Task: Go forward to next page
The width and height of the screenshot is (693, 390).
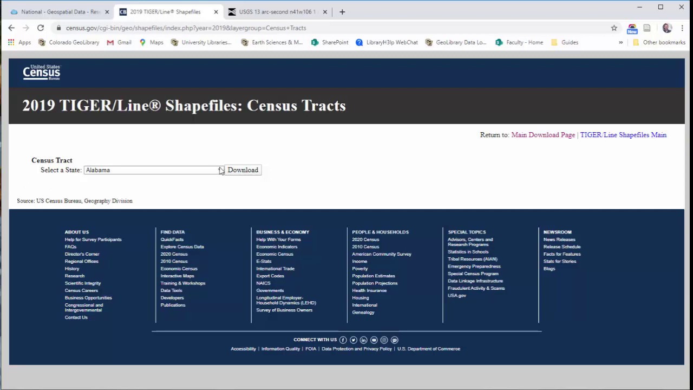Action: tap(26, 28)
